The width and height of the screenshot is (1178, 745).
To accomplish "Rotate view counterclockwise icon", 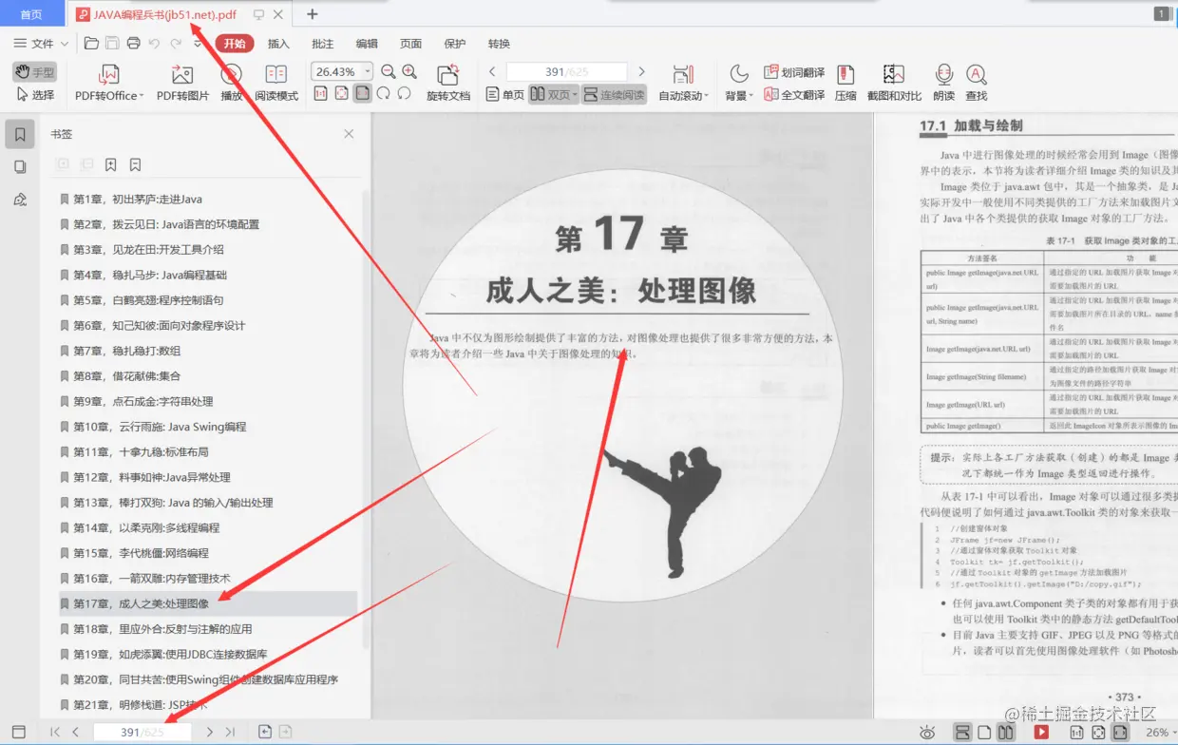I will (x=404, y=93).
